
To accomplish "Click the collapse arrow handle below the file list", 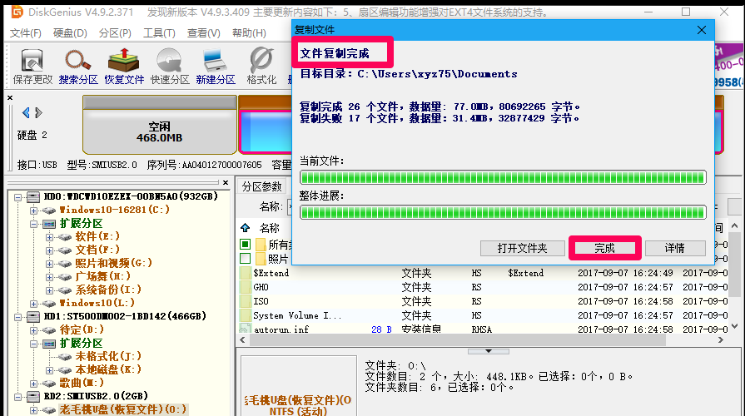I will (x=489, y=351).
